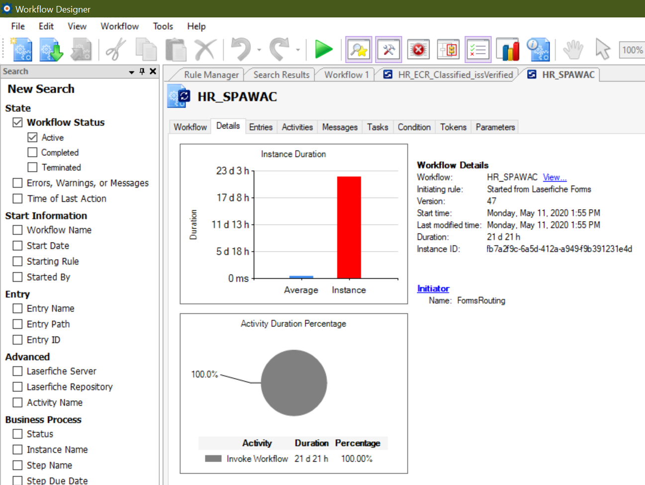The width and height of the screenshot is (645, 485).
Task: Click the red Instance duration bar
Action: (x=349, y=227)
